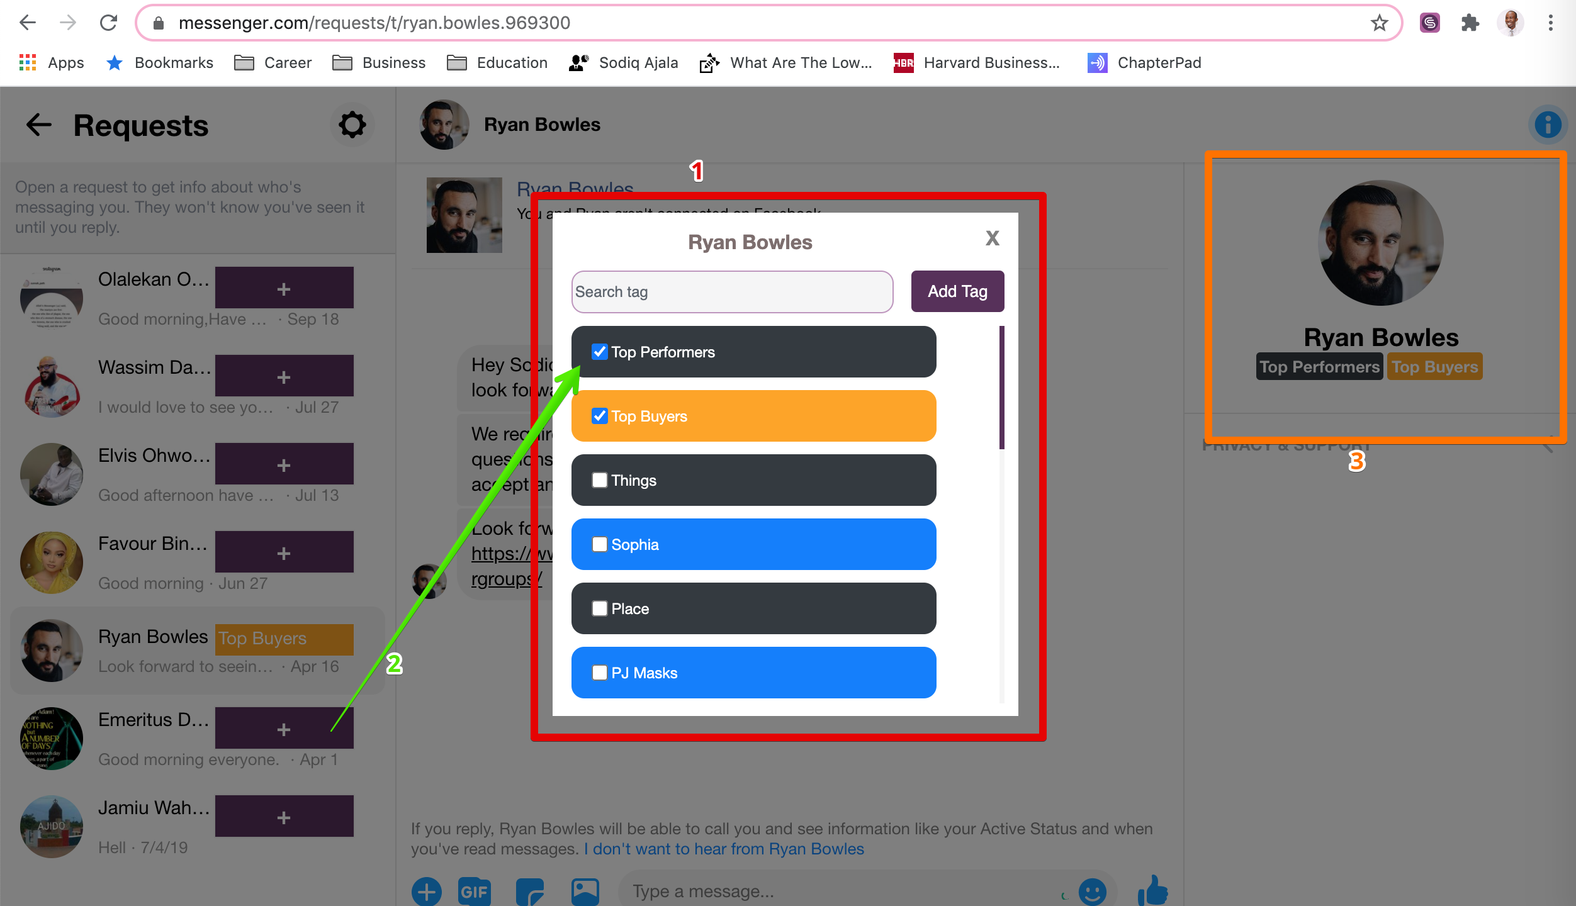Open conversation info icon
Viewport: 1576px width, 906px height.
1547,125
